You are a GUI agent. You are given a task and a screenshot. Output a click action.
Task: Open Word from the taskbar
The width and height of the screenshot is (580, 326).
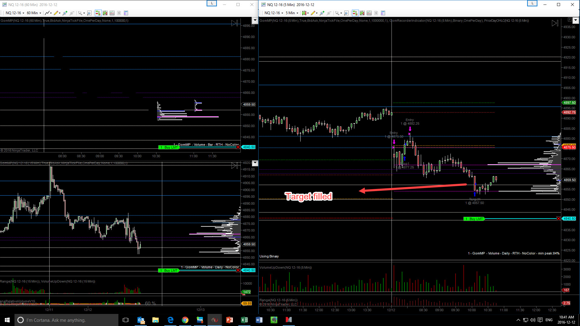(x=259, y=320)
